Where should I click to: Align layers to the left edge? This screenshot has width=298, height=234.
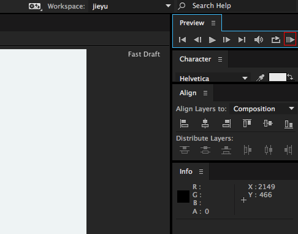[184, 123]
